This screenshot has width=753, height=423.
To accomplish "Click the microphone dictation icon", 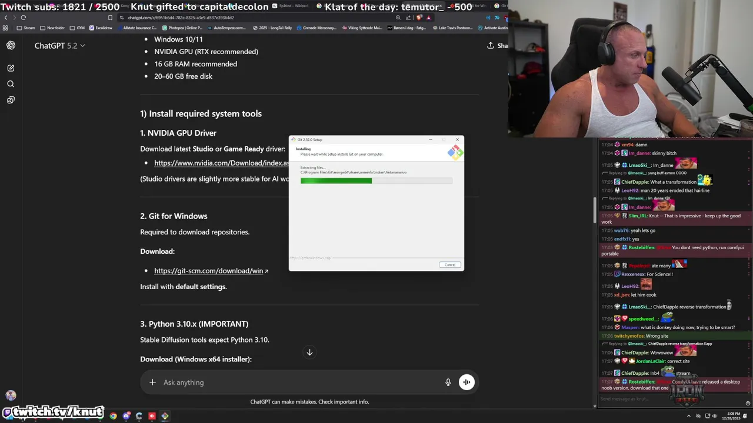I will [x=448, y=382].
